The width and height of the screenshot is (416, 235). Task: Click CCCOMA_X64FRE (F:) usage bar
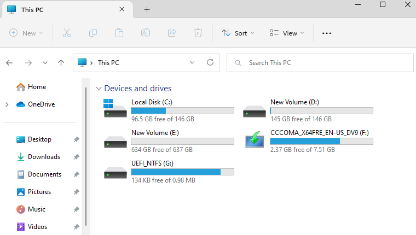[x=321, y=141]
